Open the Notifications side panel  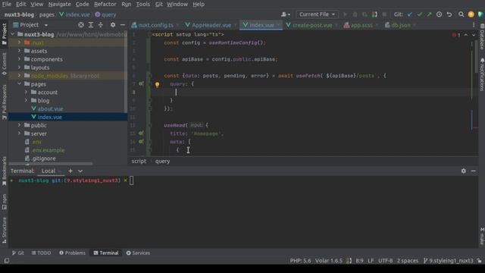[x=482, y=74]
